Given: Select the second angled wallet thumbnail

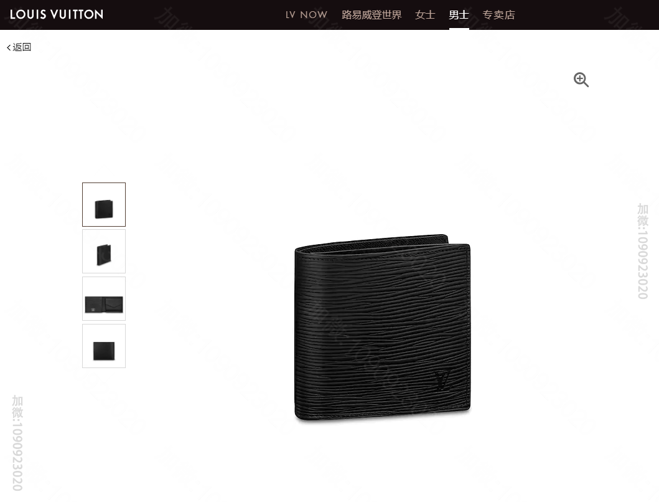Looking at the screenshot, I should [x=104, y=251].
